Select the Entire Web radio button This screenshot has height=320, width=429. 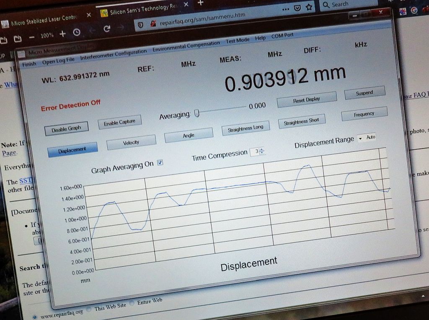click(x=132, y=302)
